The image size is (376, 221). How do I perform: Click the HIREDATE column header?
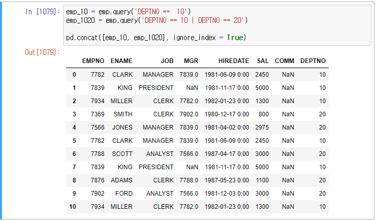[x=234, y=61]
